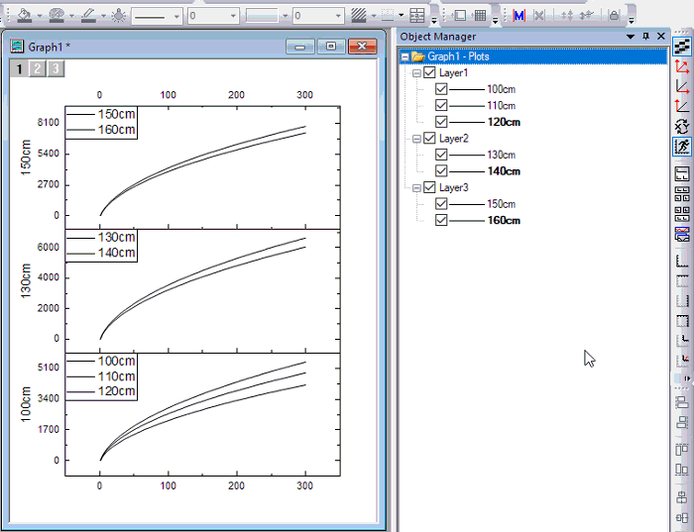Click the fill color paint bucket icon
Image resolution: width=694 pixels, height=532 pixels.
point(24,16)
